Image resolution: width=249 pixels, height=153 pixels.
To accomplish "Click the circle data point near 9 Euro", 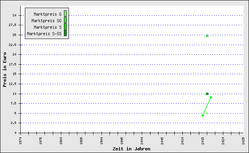I will (211, 98).
